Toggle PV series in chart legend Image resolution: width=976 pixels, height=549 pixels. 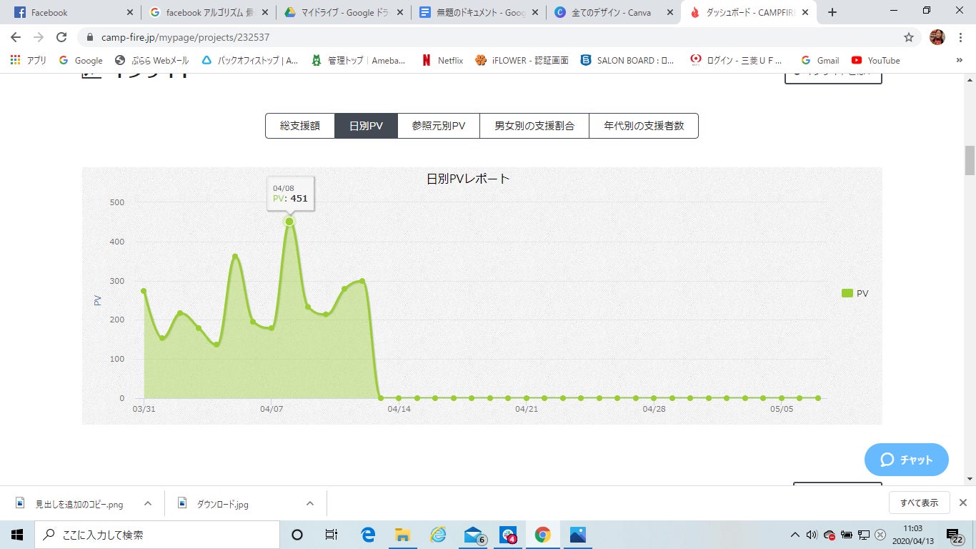pos(855,293)
